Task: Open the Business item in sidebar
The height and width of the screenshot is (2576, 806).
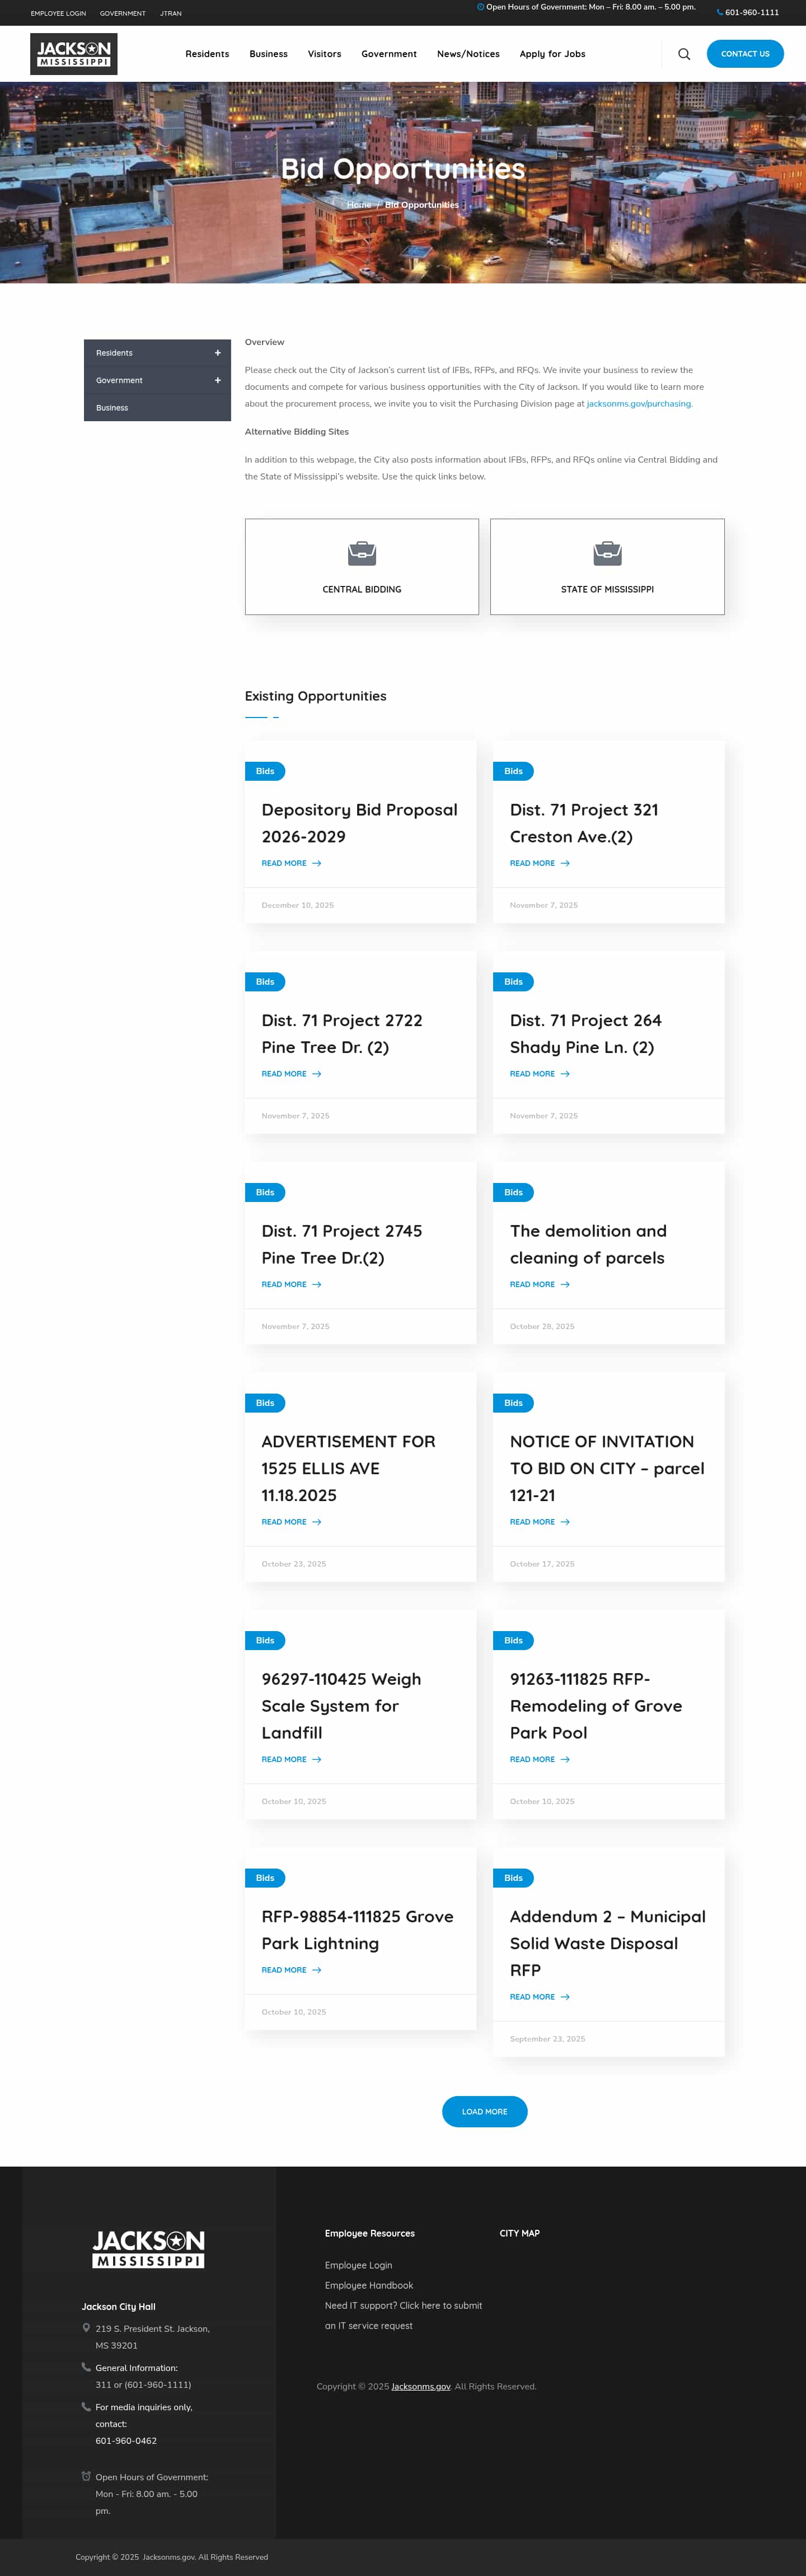Action: pos(112,408)
